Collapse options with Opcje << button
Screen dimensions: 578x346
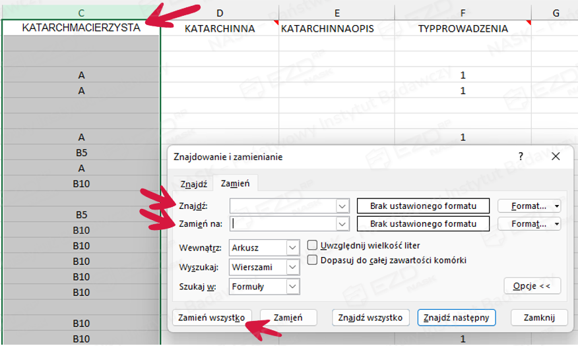point(532,286)
